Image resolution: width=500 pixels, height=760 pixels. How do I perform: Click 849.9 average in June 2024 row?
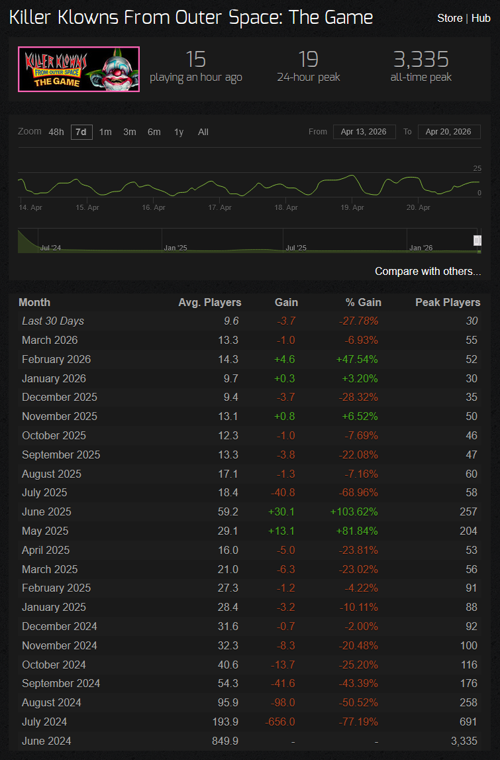tap(225, 741)
